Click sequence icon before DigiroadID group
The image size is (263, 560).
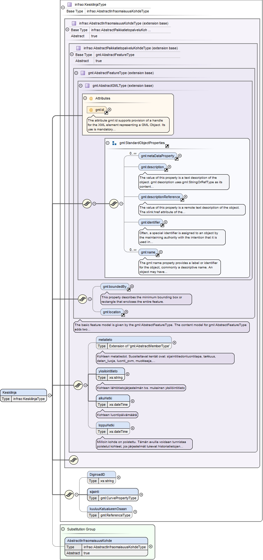[x=69, y=494]
